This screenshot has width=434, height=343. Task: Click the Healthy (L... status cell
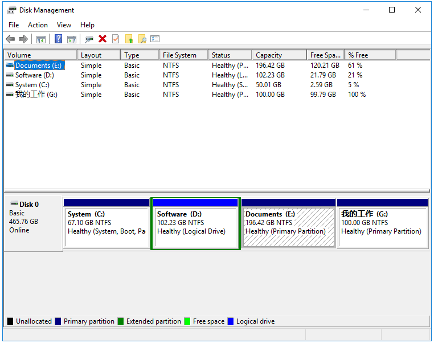click(230, 75)
